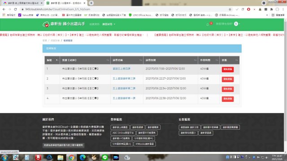Open a new browser tab

point(91,3)
